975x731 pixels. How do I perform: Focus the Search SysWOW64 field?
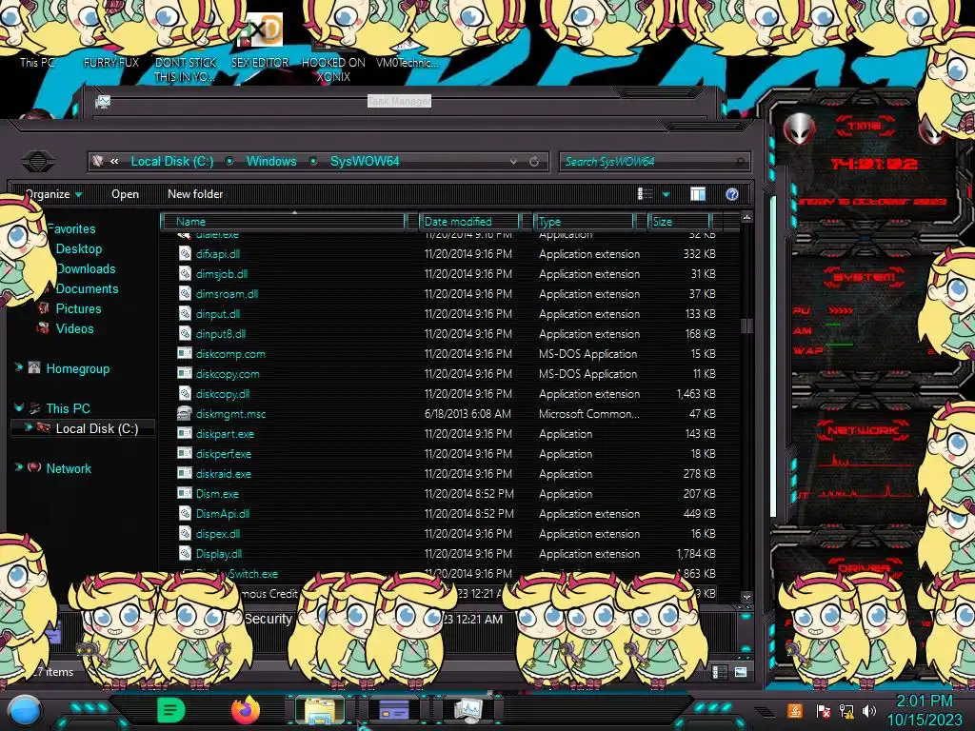point(653,162)
